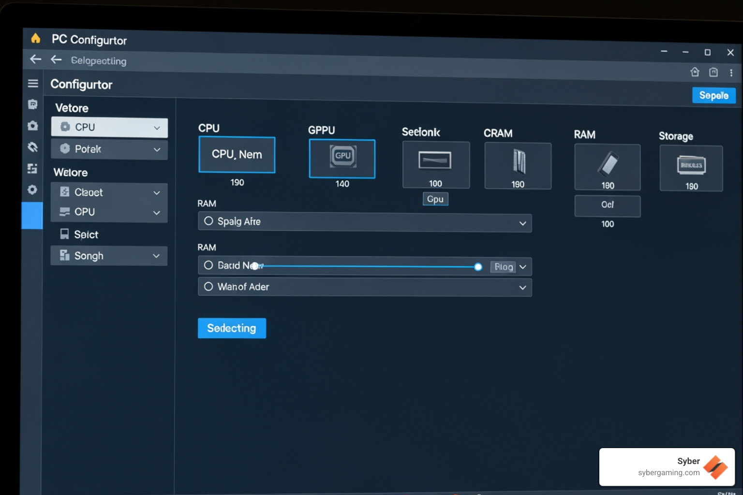Click the Storage component thumbnail
The image size is (743, 495).
(691, 168)
